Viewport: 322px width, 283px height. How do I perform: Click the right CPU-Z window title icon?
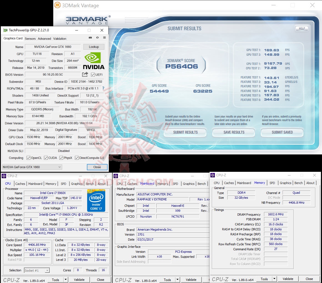(x=213, y=175)
